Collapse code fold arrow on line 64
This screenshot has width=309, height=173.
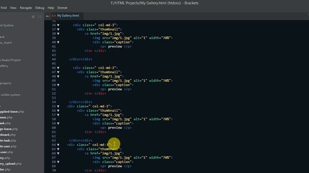tap(58, 145)
